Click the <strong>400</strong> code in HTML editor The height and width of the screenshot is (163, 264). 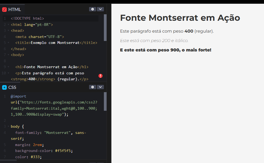coord(33,79)
